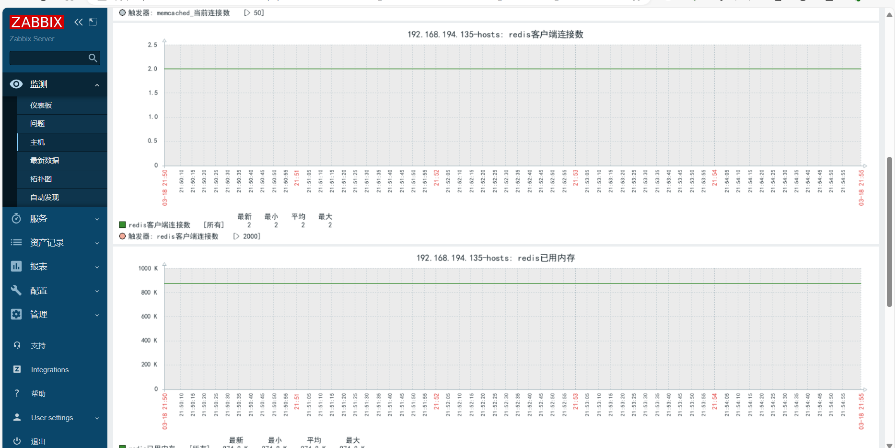
Task: Click the scrollbar down arrow
Action: 889,445
